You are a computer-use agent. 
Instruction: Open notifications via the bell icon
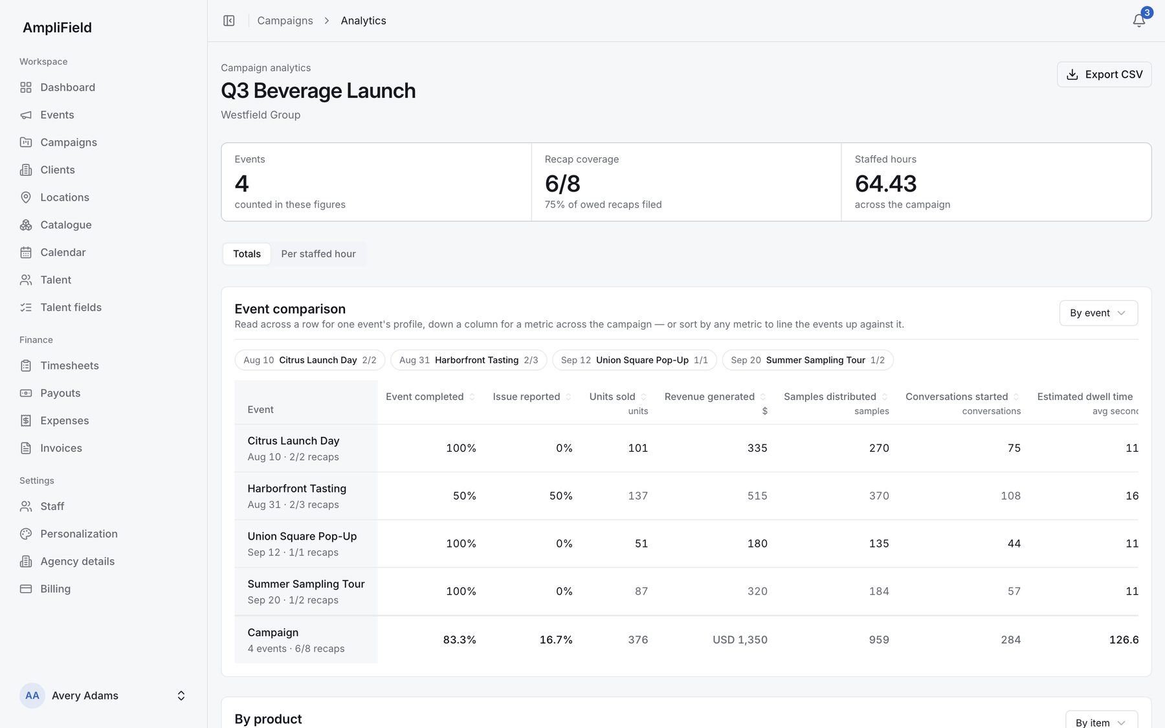1139,21
